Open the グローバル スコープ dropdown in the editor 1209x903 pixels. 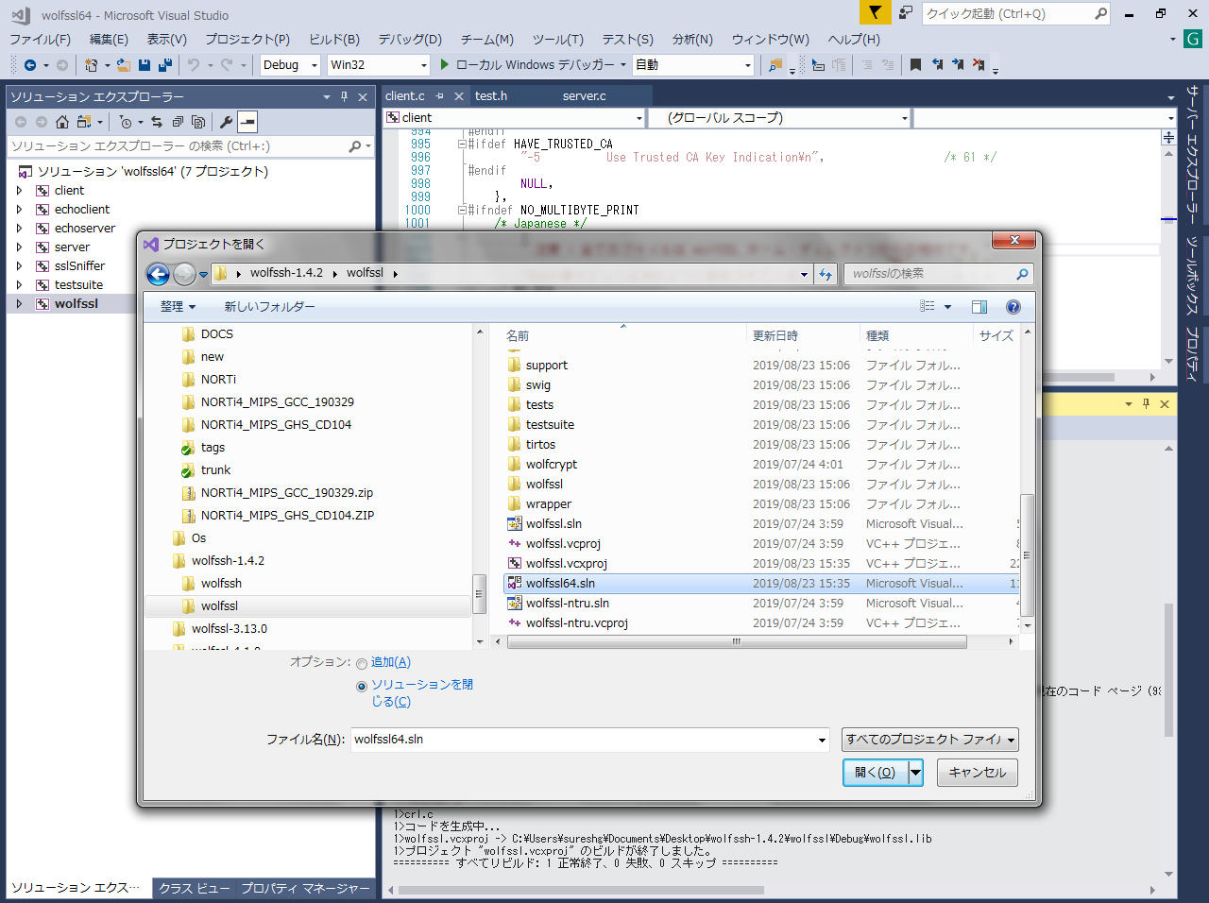pos(780,118)
